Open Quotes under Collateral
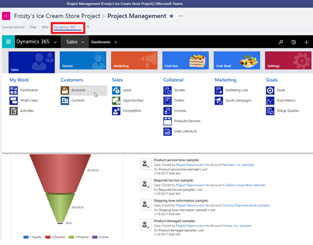 click(x=179, y=90)
